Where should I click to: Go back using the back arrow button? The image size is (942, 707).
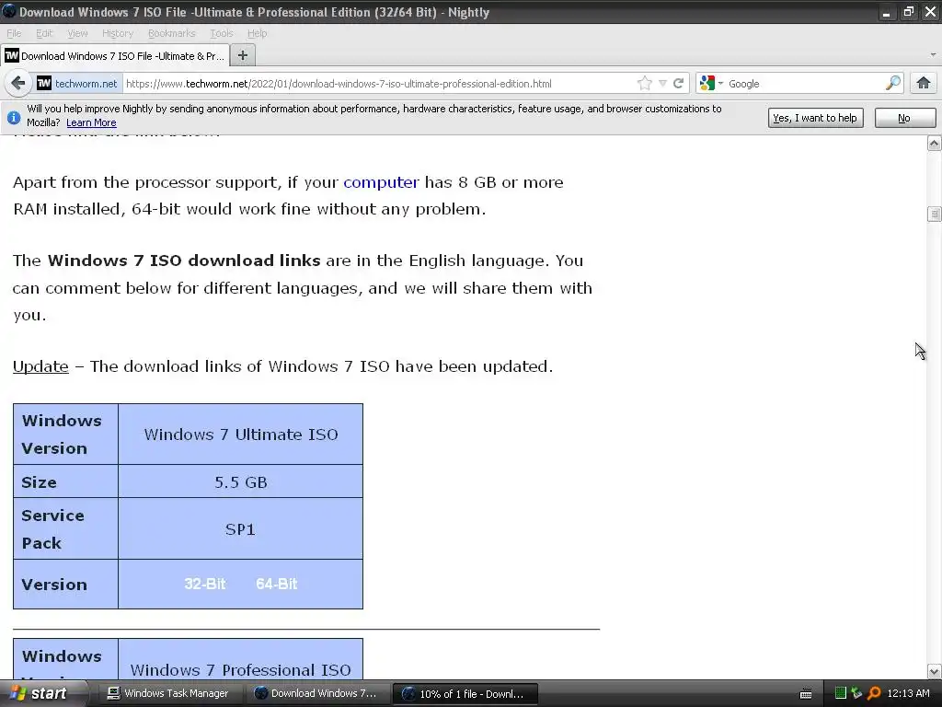tap(17, 83)
